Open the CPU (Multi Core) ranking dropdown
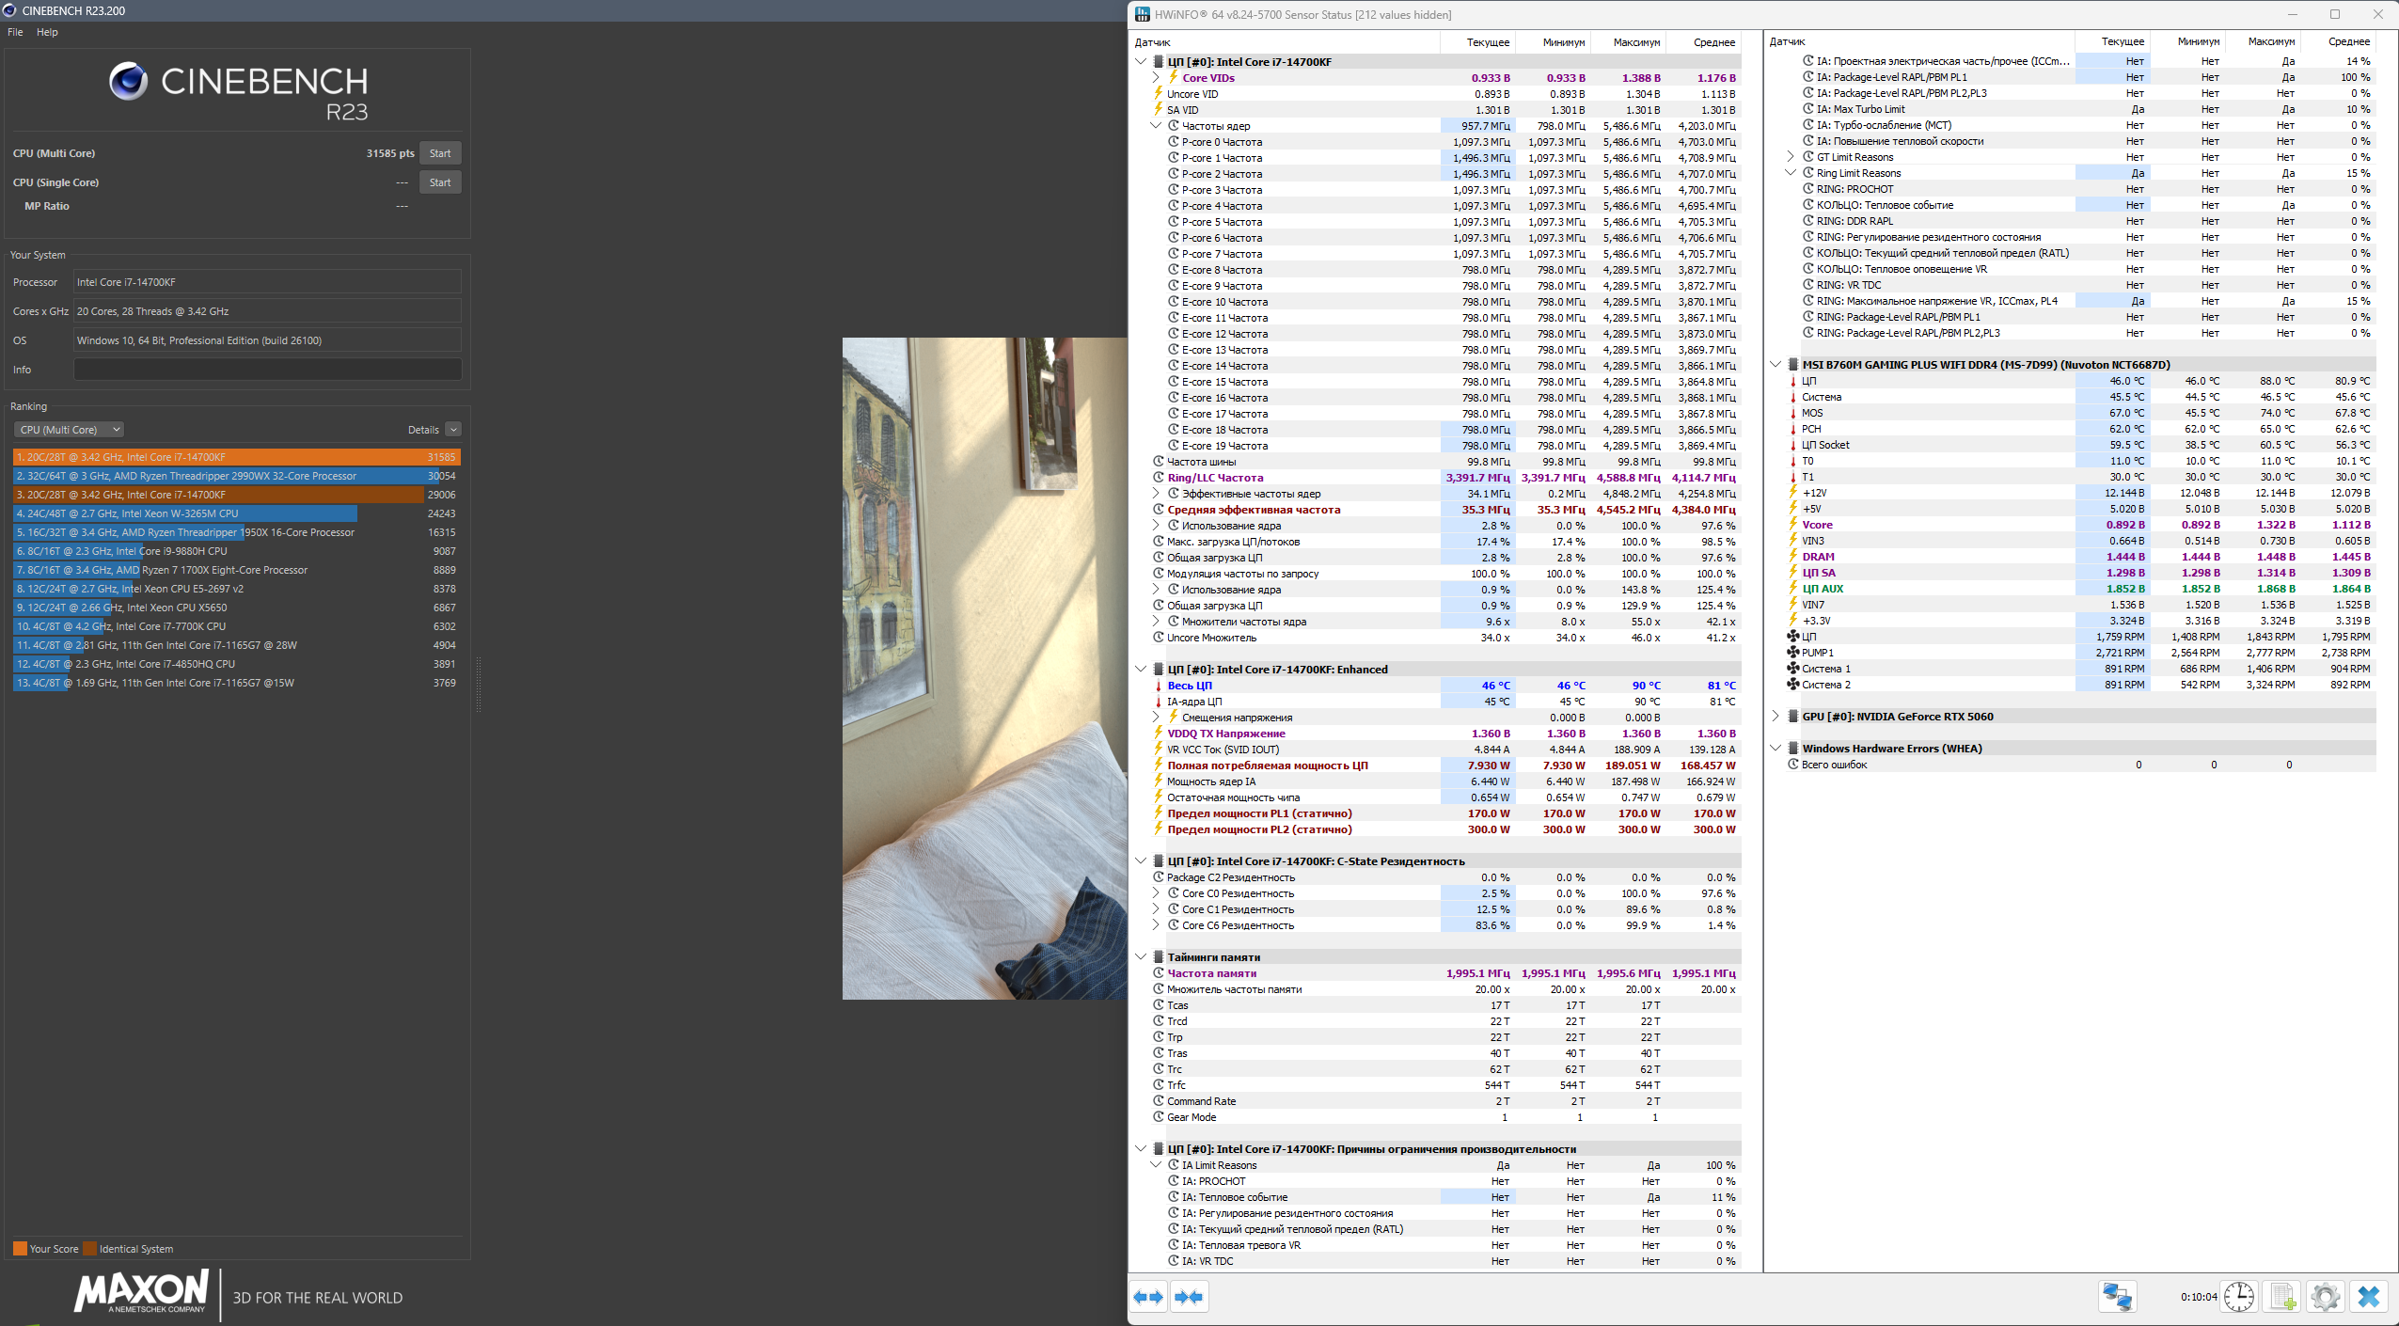 (69, 430)
